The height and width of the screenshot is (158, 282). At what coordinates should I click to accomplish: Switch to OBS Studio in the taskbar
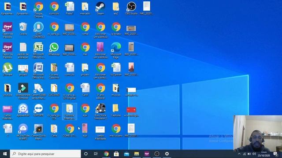157,154
